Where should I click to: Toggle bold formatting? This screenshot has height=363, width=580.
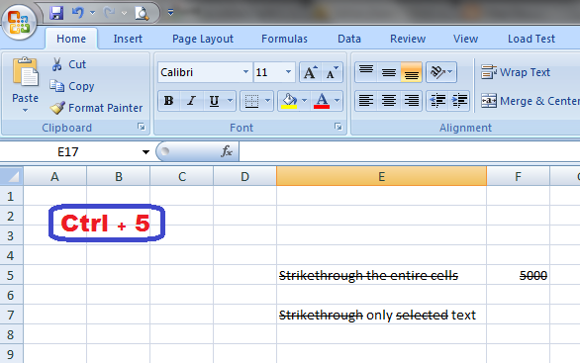click(x=169, y=101)
